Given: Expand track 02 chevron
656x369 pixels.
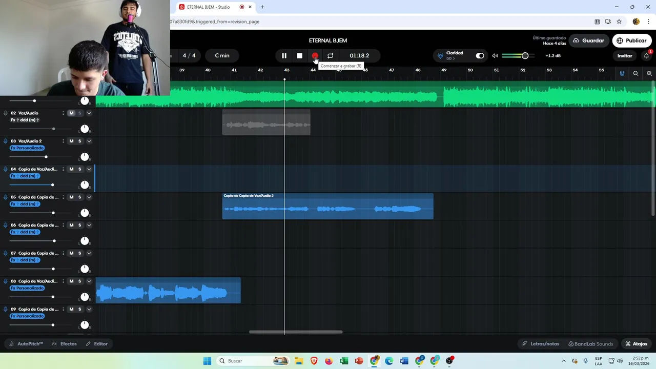Looking at the screenshot, I should [89, 113].
